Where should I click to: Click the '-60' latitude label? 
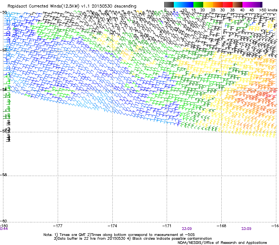pyautogui.click(x=3, y=221)
